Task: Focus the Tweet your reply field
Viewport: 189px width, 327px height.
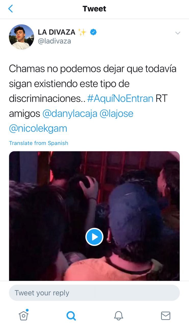Action: (x=94, y=293)
